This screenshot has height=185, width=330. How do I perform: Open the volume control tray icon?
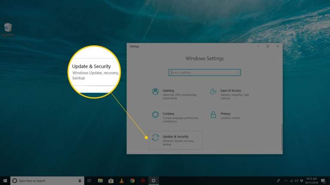296,181
